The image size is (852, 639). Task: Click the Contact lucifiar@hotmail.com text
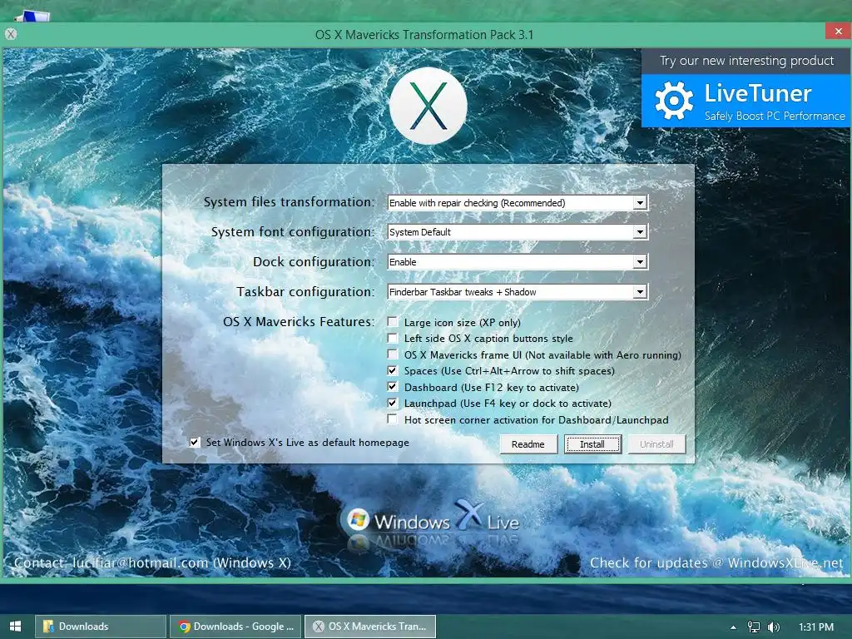click(x=152, y=563)
